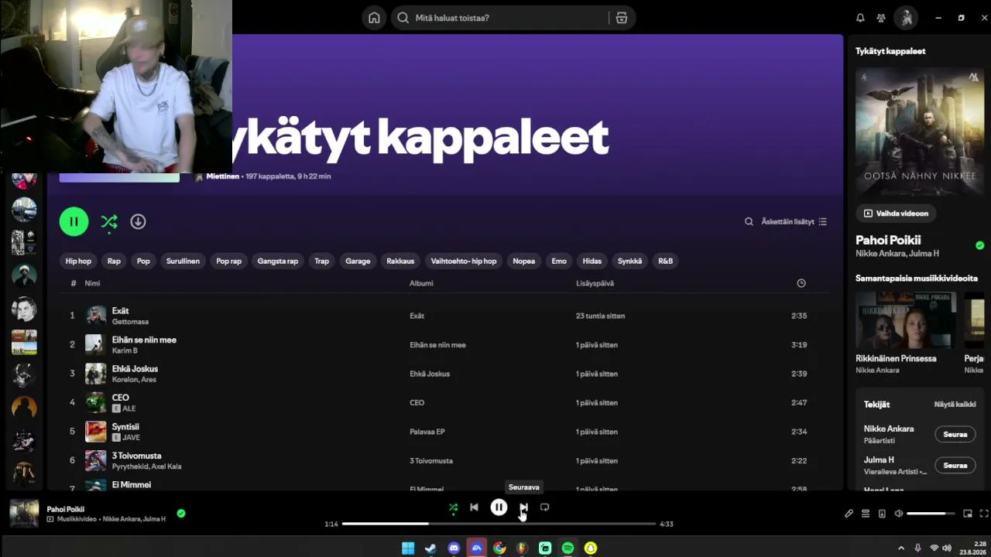This screenshot has height=557, width=991.
Task: Open the notifications bell
Action: [x=860, y=18]
